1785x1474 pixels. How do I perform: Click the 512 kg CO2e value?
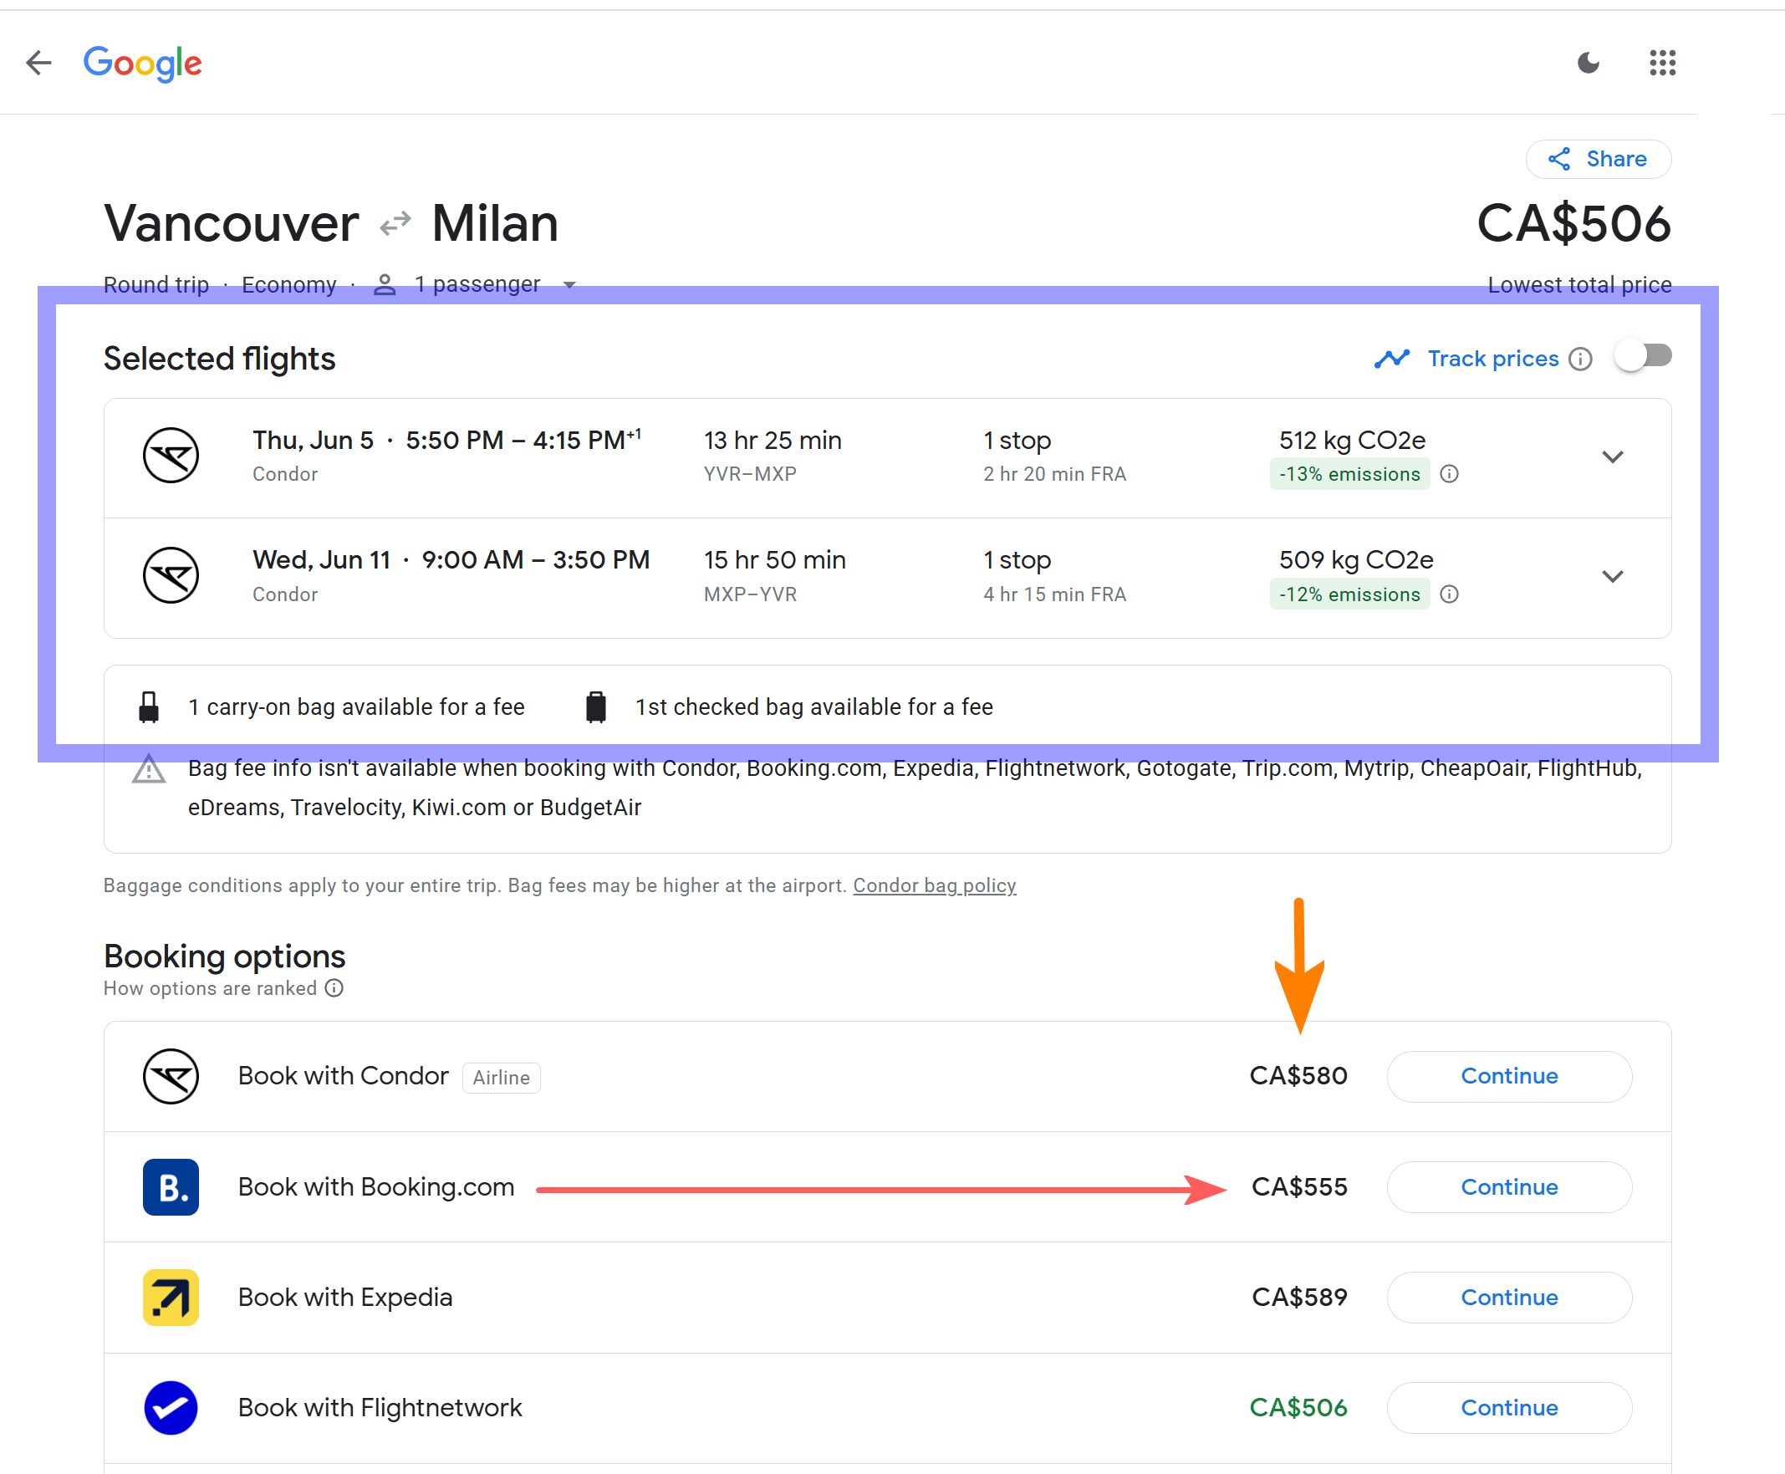[x=1352, y=441]
